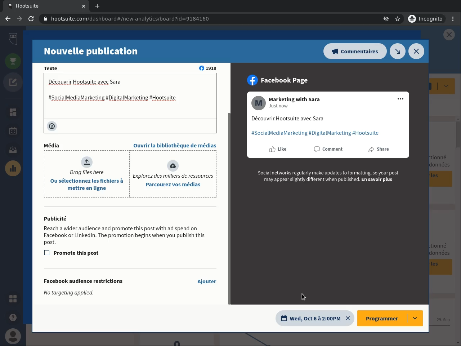The width and height of the screenshot is (461, 346).
Task: Click the Marketing with Sara avatar
Action: (x=259, y=103)
